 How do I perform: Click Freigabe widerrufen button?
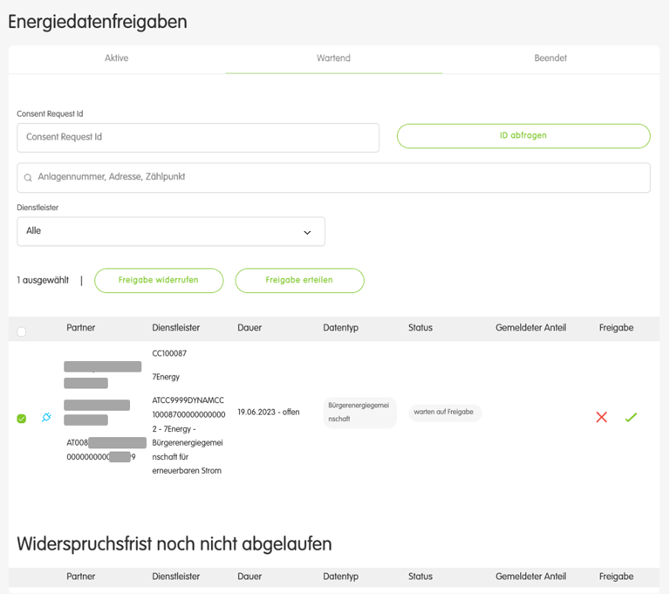[159, 280]
